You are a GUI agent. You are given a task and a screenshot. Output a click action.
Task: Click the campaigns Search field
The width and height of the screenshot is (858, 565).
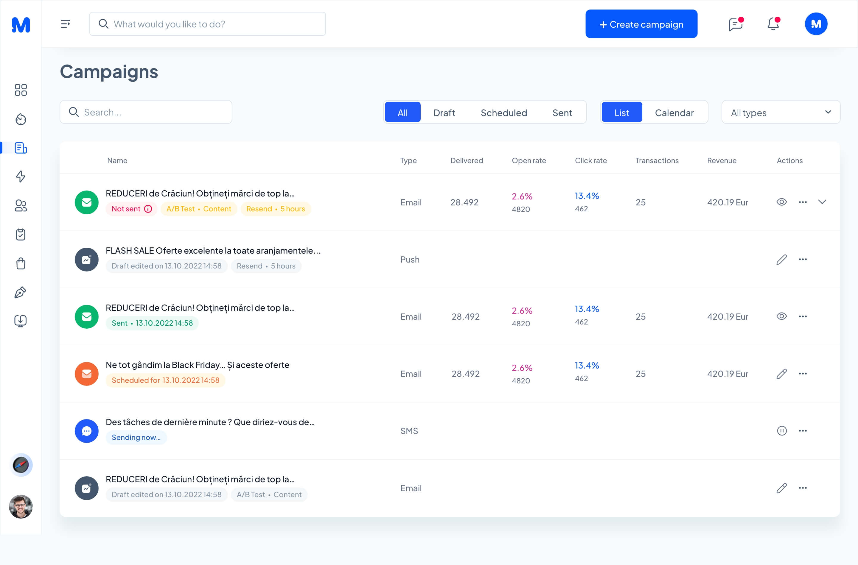pos(146,112)
